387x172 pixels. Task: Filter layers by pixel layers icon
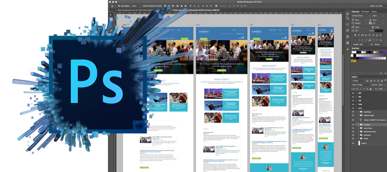(x=368, y=81)
